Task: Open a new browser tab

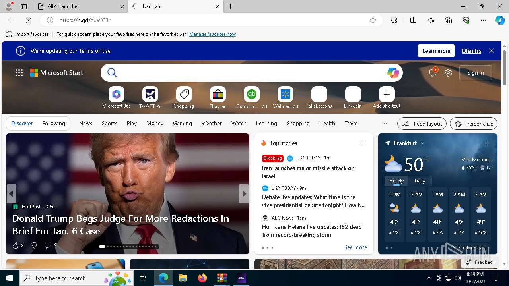Action: click(231, 6)
